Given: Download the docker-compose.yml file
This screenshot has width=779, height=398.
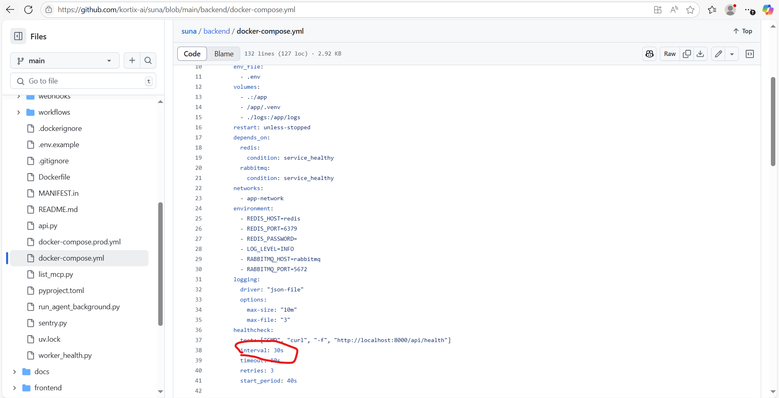Looking at the screenshot, I should (701, 53).
